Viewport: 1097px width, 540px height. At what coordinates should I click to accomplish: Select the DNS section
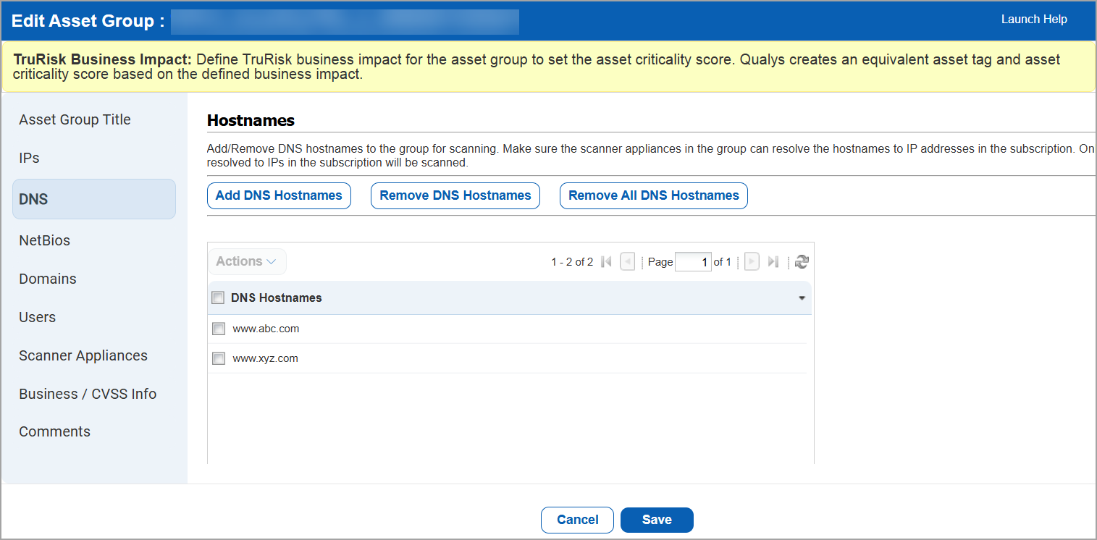click(x=94, y=199)
